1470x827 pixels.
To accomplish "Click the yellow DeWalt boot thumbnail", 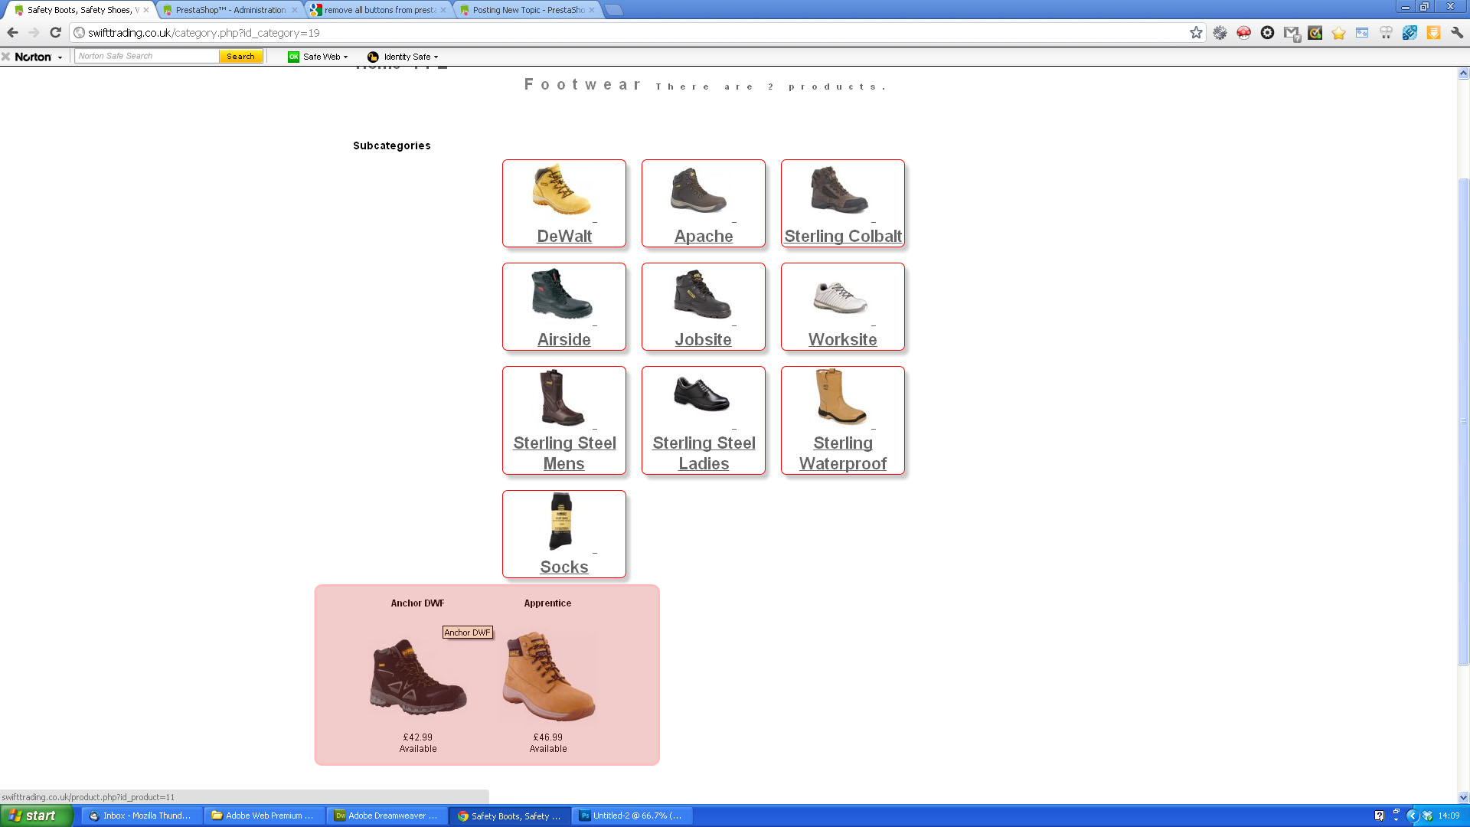I will pyautogui.click(x=562, y=189).
